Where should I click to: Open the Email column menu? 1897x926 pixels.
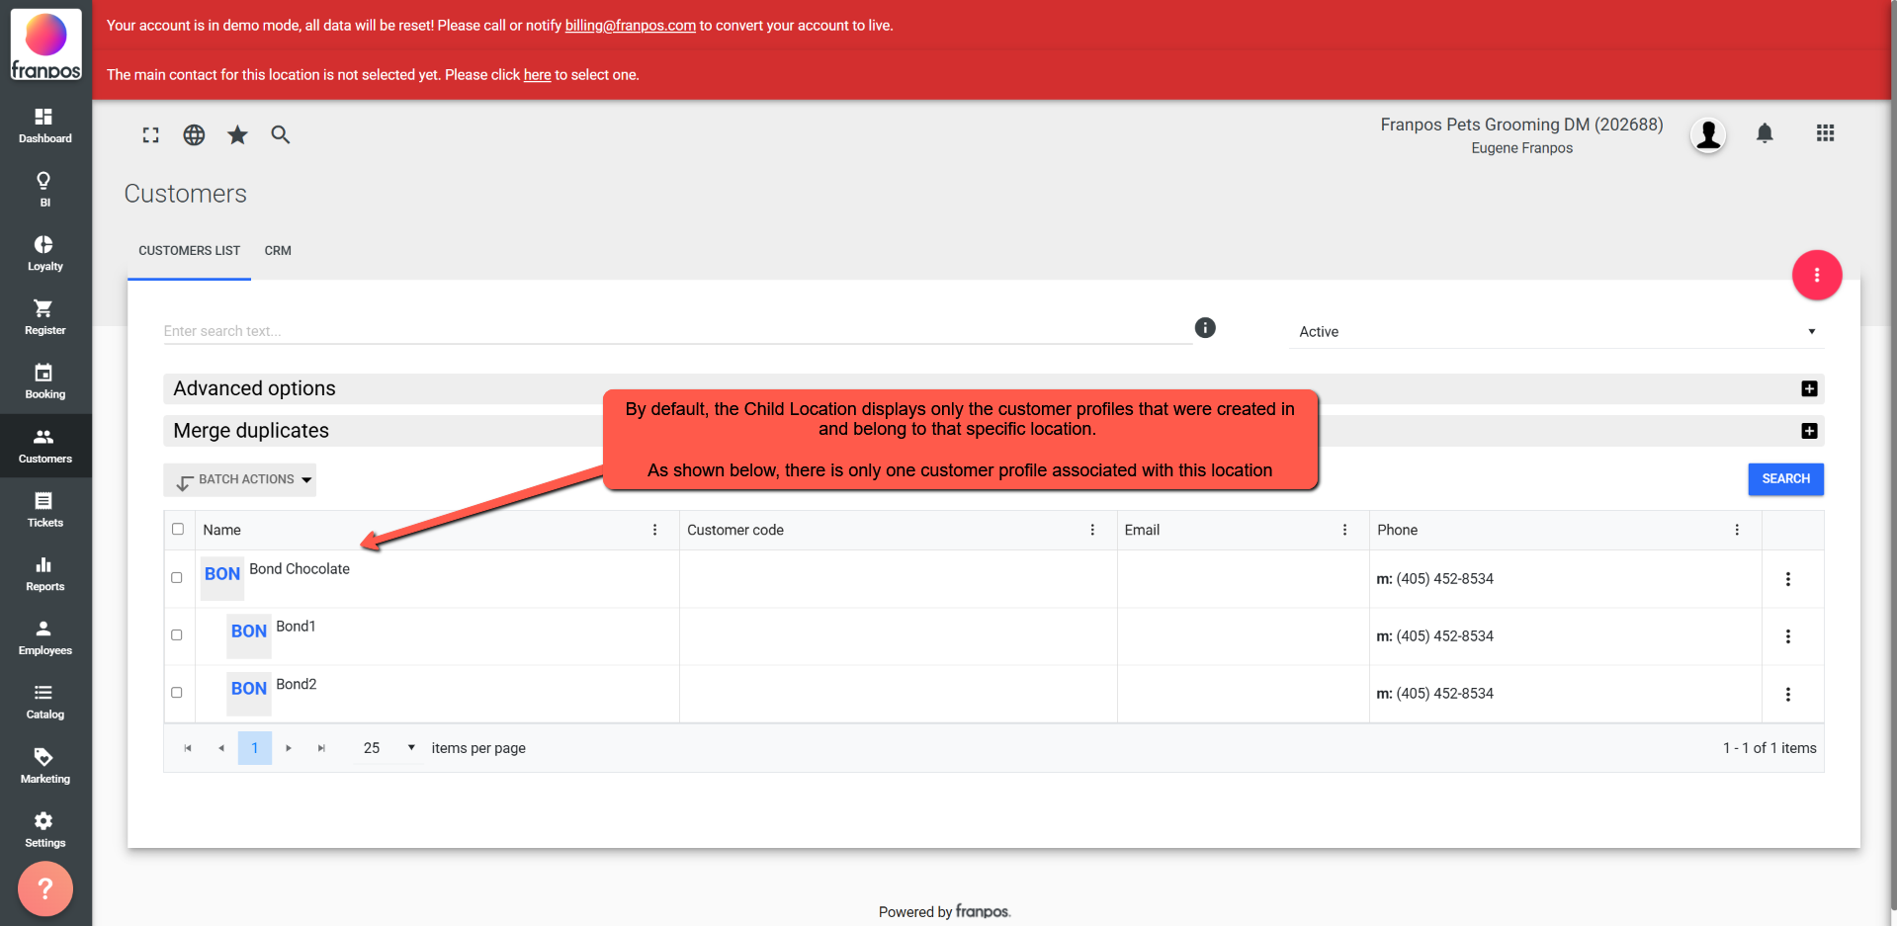click(1344, 530)
